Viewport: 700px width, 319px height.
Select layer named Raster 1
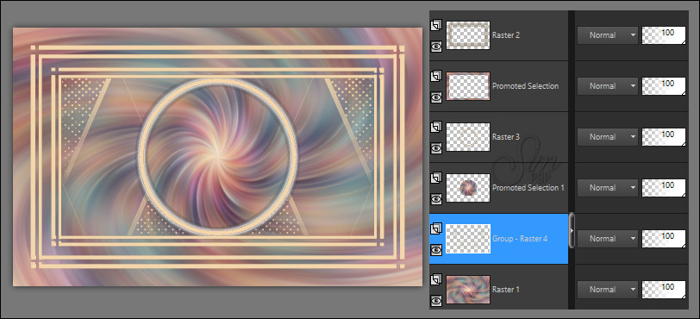(506, 290)
